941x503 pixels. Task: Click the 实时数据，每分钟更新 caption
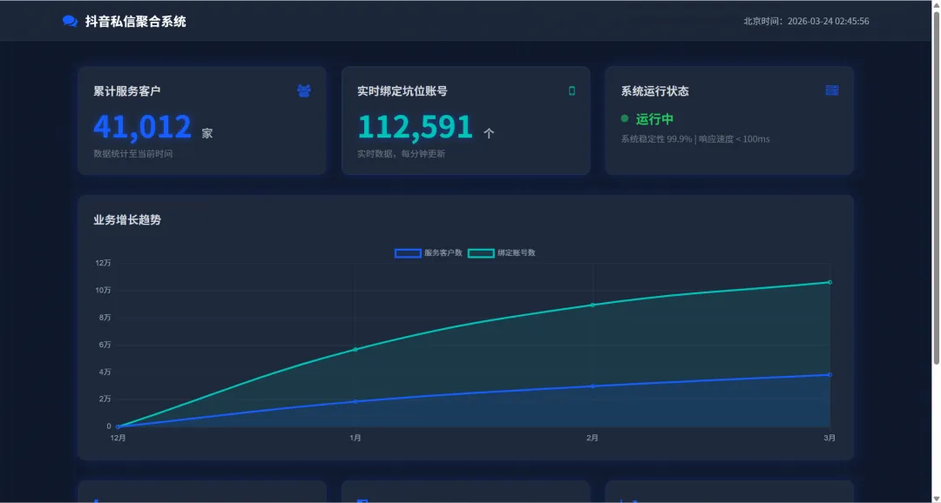click(401, 154)
